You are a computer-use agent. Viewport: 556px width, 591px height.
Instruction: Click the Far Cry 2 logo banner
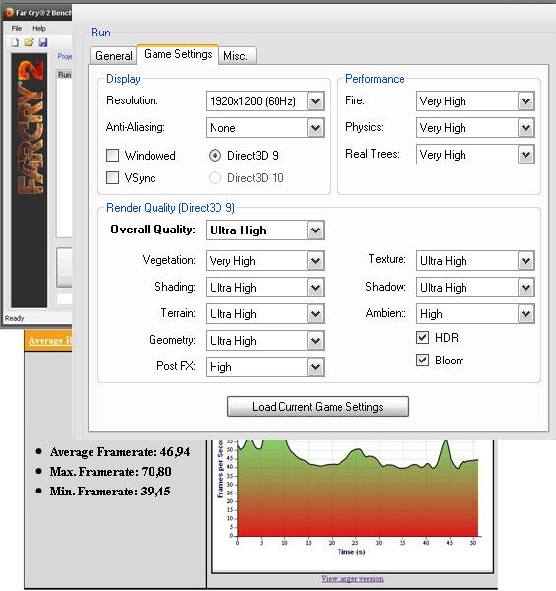(x=30, y=180)
